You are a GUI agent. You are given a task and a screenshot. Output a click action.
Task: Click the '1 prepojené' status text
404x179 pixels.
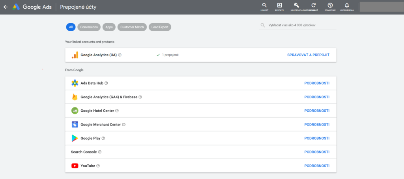point(170,55)
